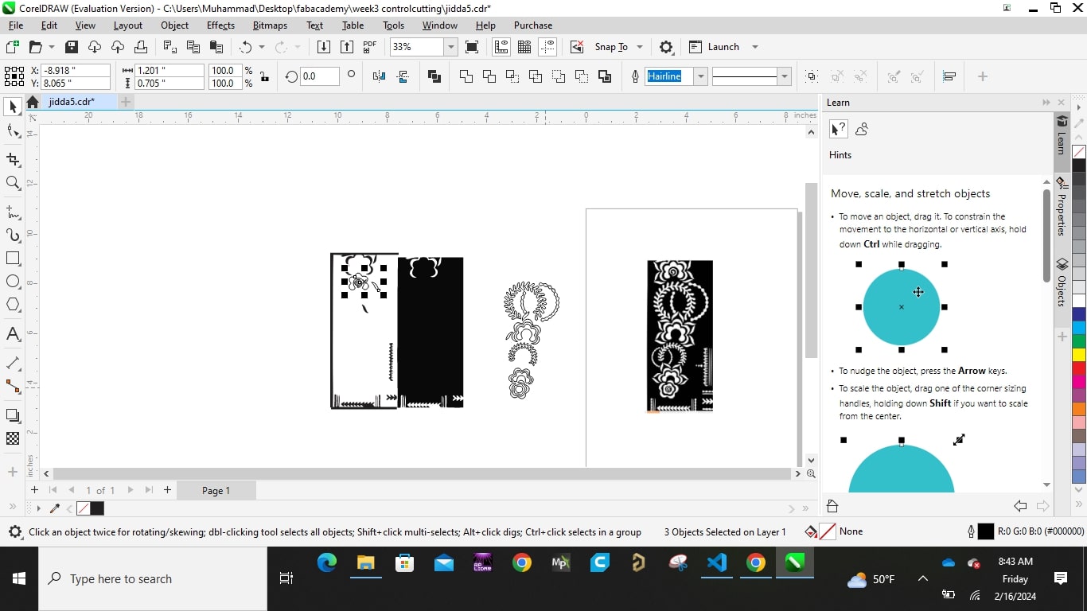Click the Save floppy disk icon
The image size is (1087, 611).
(72, 47)
